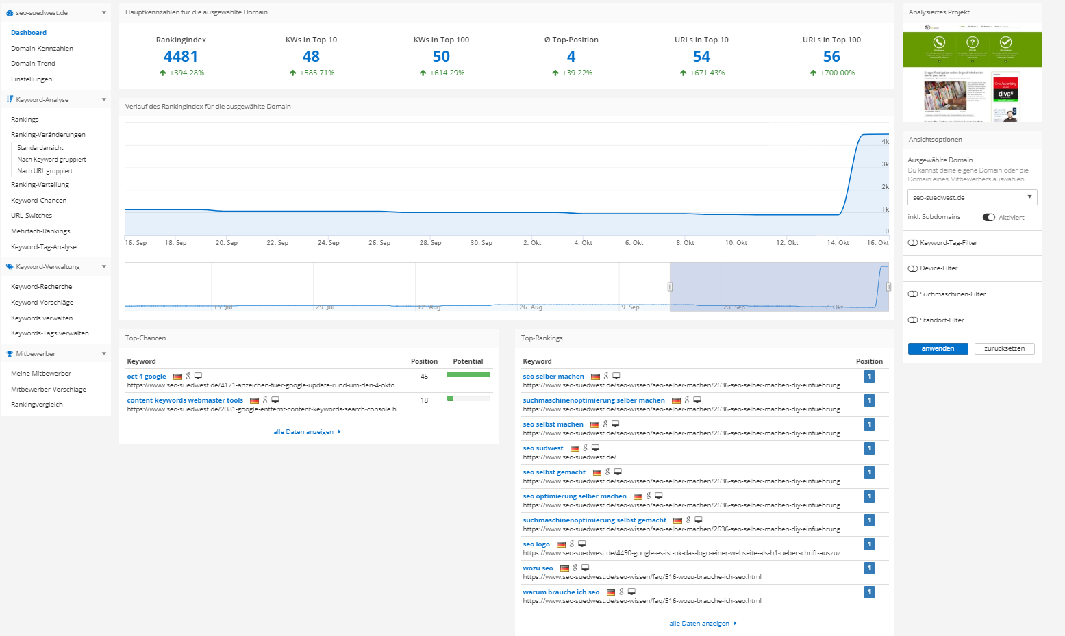1065x636 pixels.
Task: Click the Mitbewerber icon in the sidebar
Action: (x=10, y=353)
